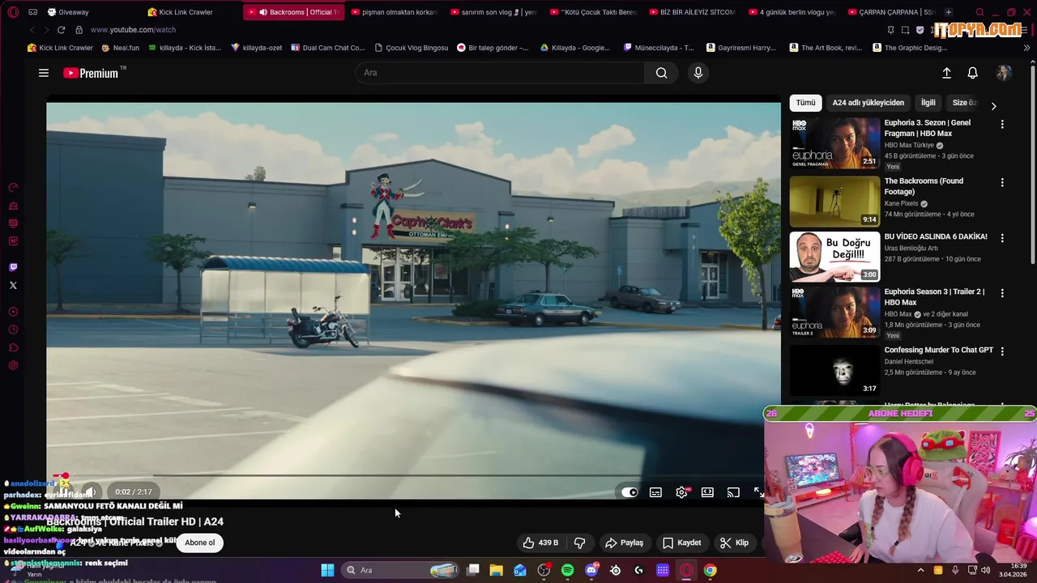
Task: Open options for Euphoria 3. Sezon video
Action: [x=1002, y=125]
